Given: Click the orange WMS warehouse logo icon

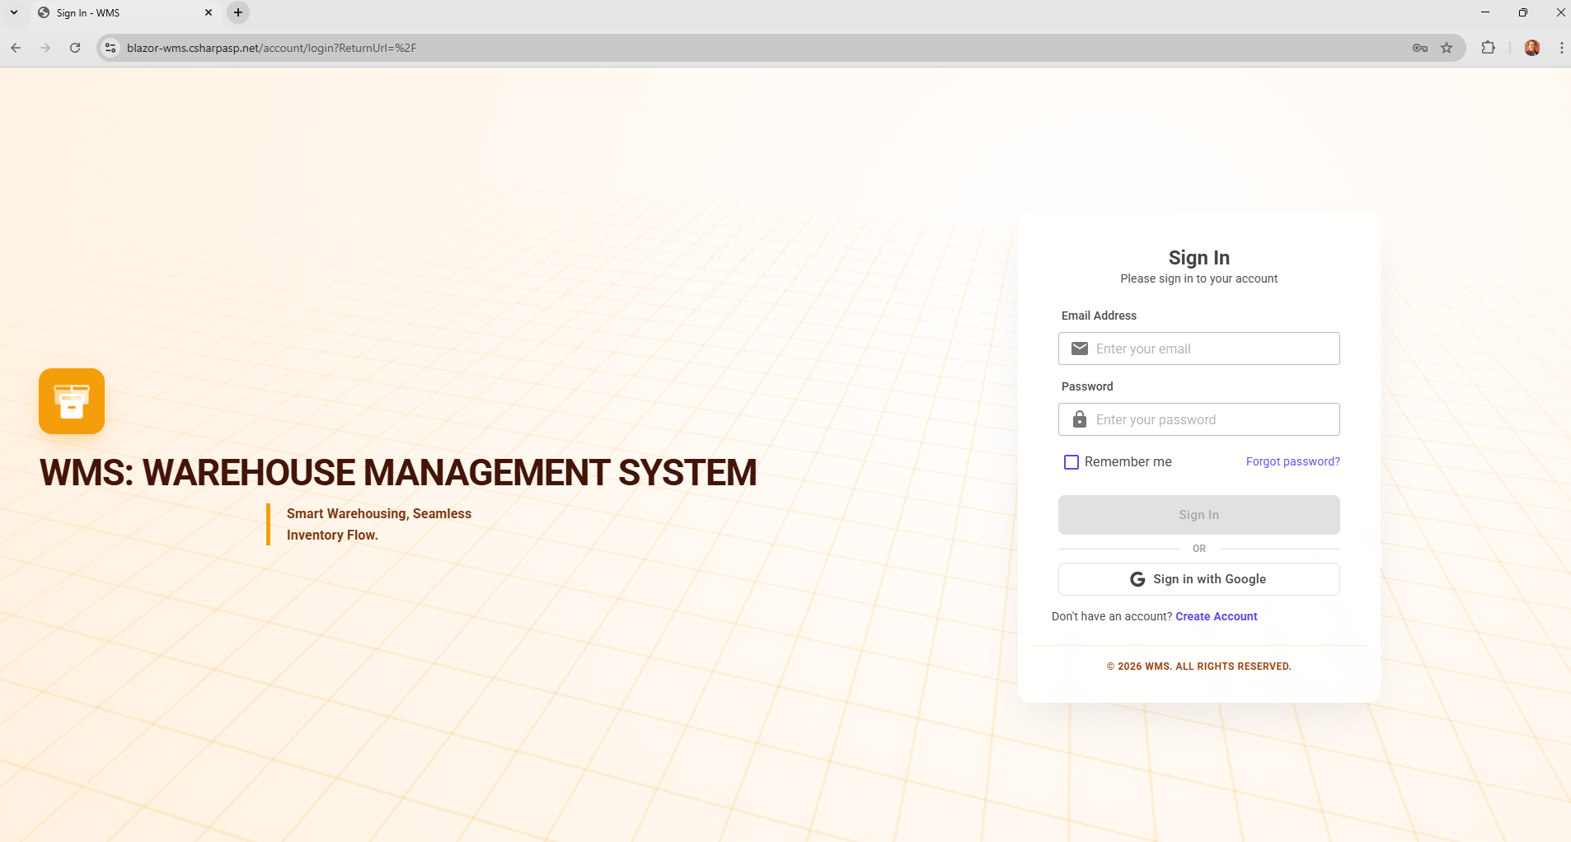Looking at the screenshot, I should point(72,401).
